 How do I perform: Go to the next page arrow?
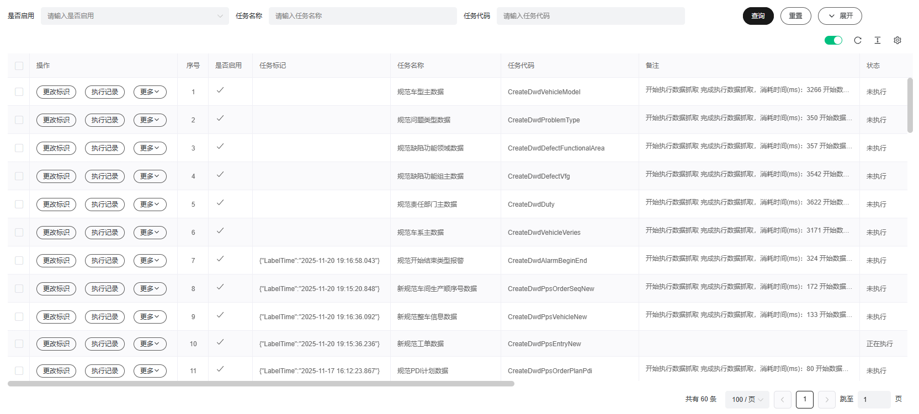tap(826, 400)
